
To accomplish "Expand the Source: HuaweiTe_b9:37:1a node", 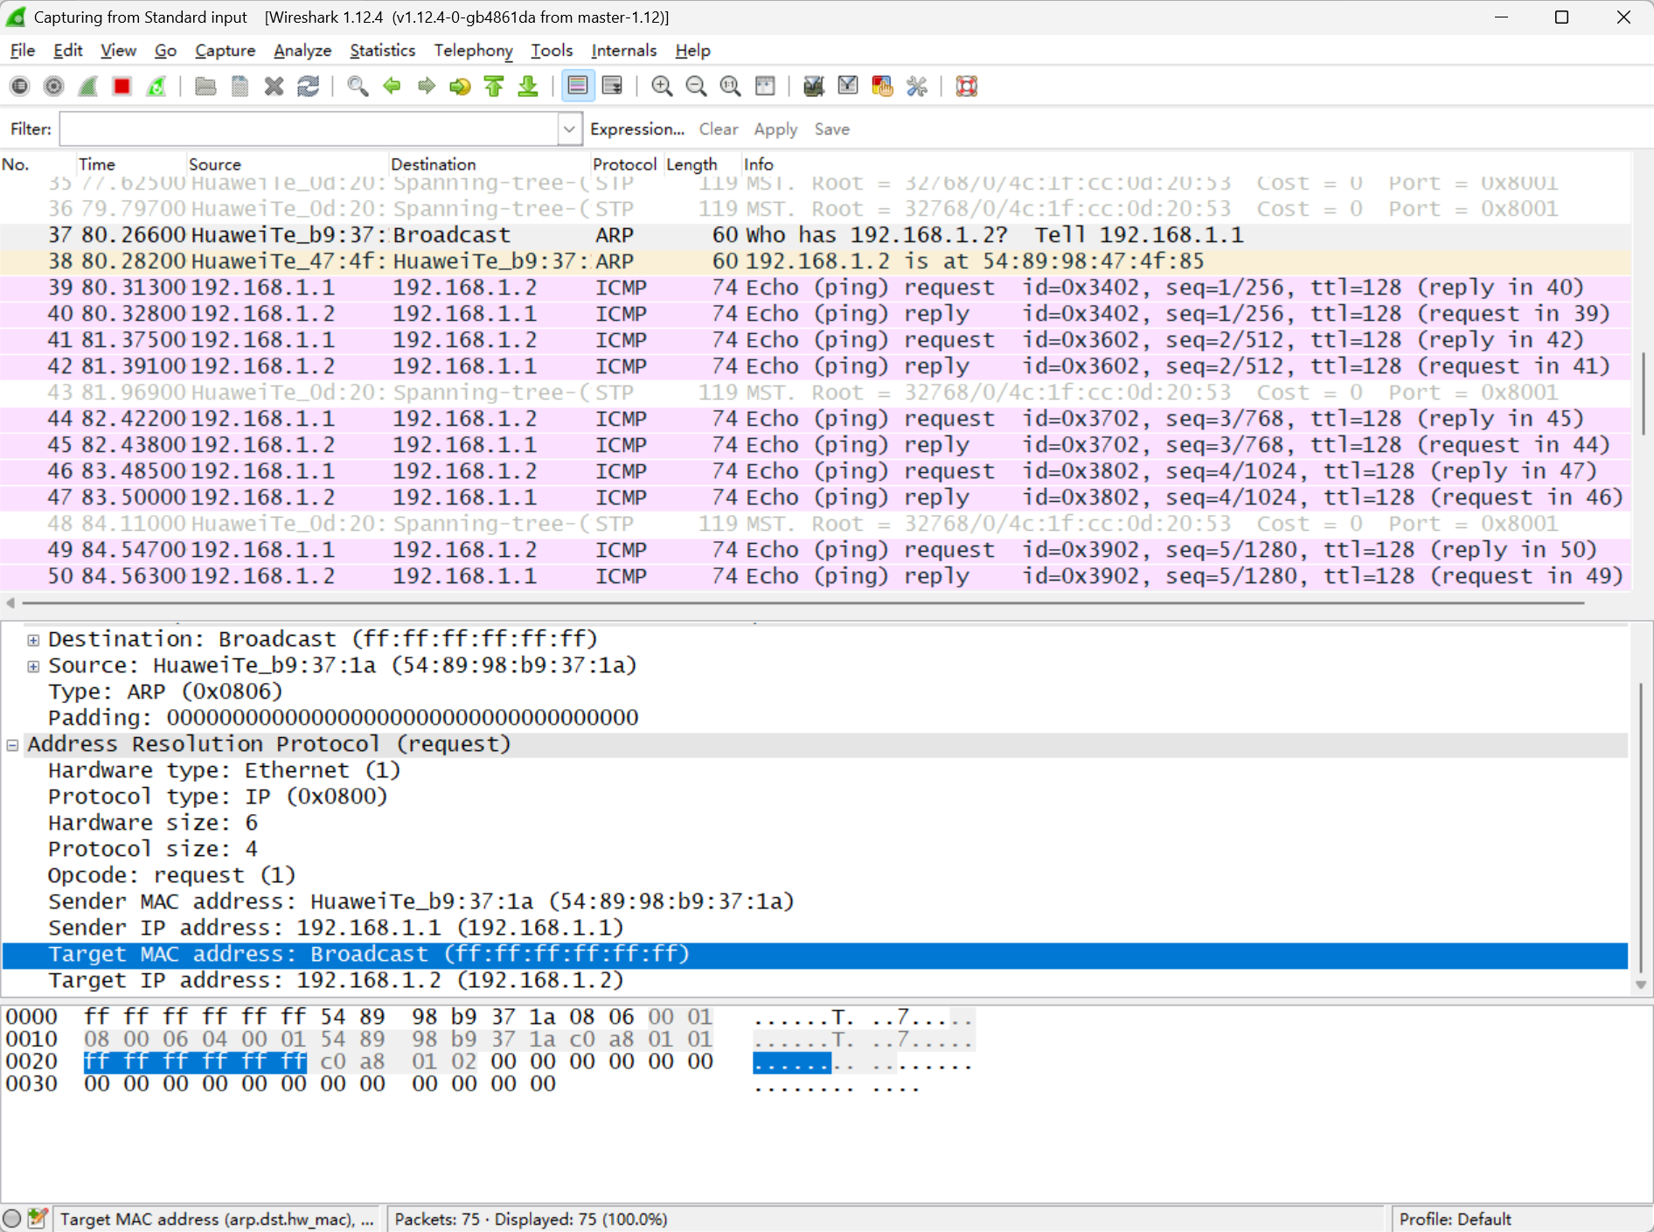I will pyautogui.click(x=33, y=666).
